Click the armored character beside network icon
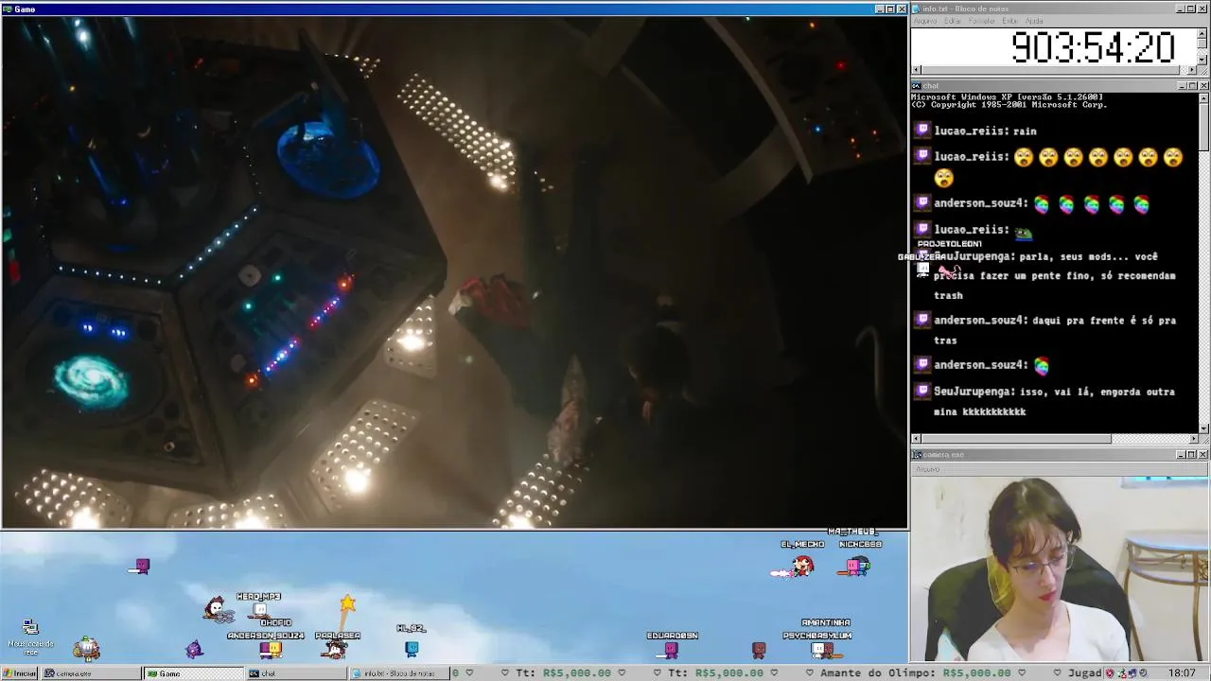 click(x=87, y=649)
